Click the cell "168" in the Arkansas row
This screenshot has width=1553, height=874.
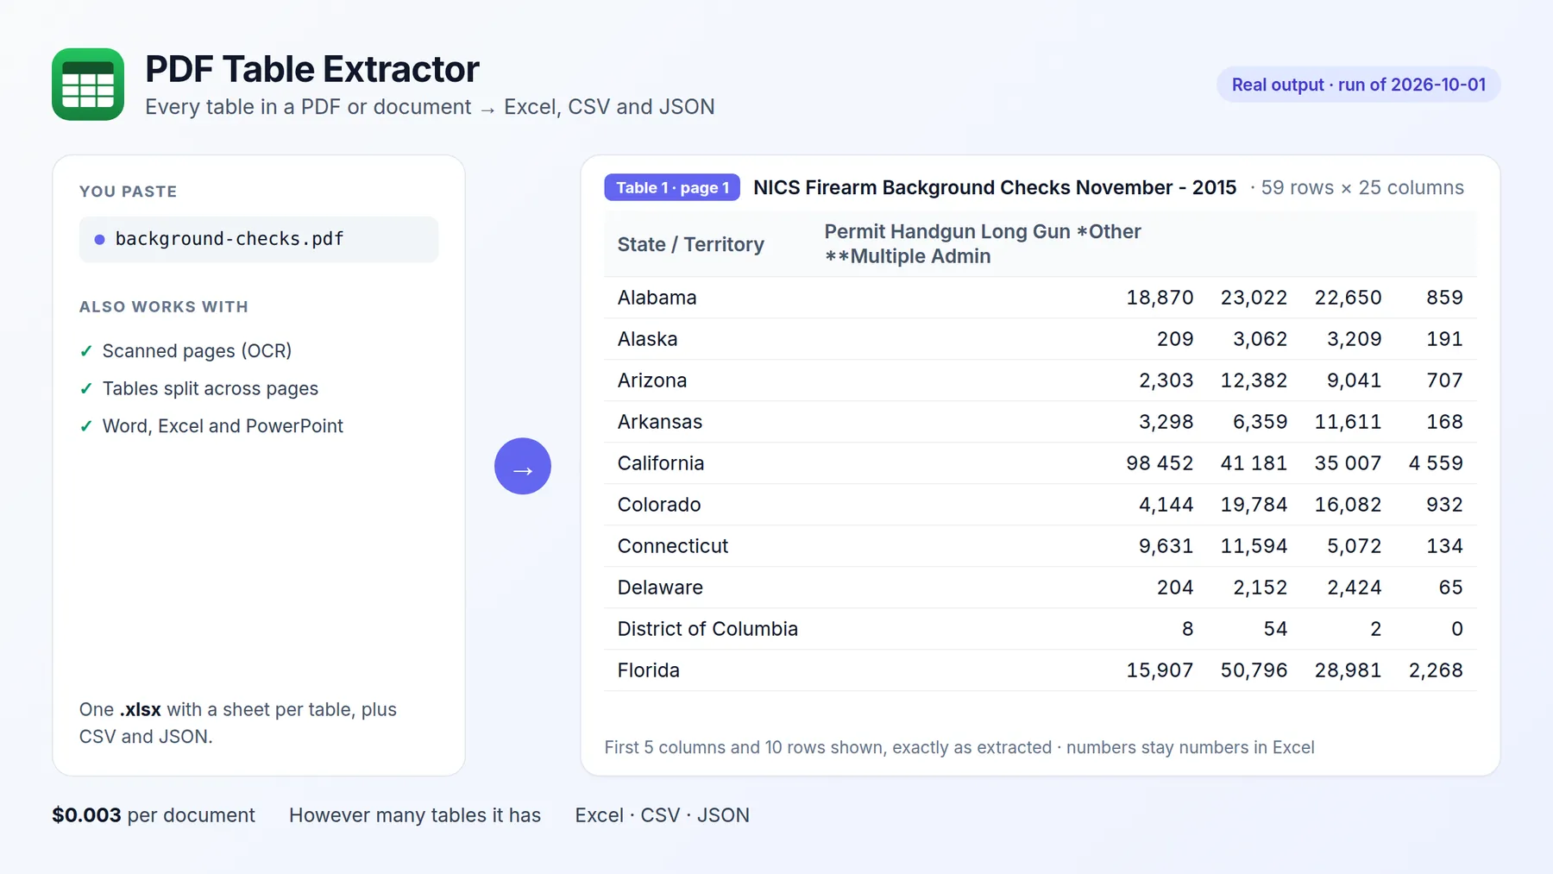[x=1445, y=422]
